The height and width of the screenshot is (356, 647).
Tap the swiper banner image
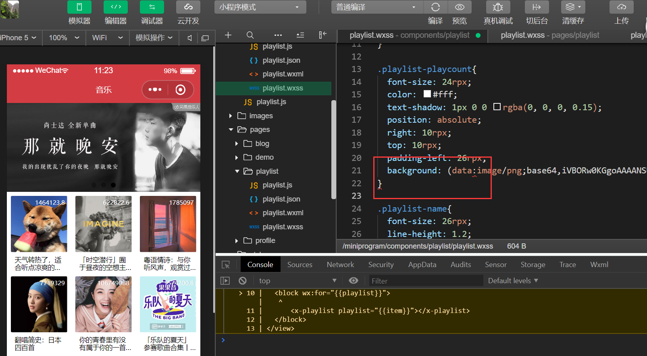click(104, 147)
